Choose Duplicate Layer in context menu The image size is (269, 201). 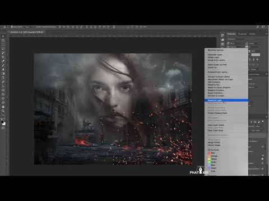pos(215,55)
